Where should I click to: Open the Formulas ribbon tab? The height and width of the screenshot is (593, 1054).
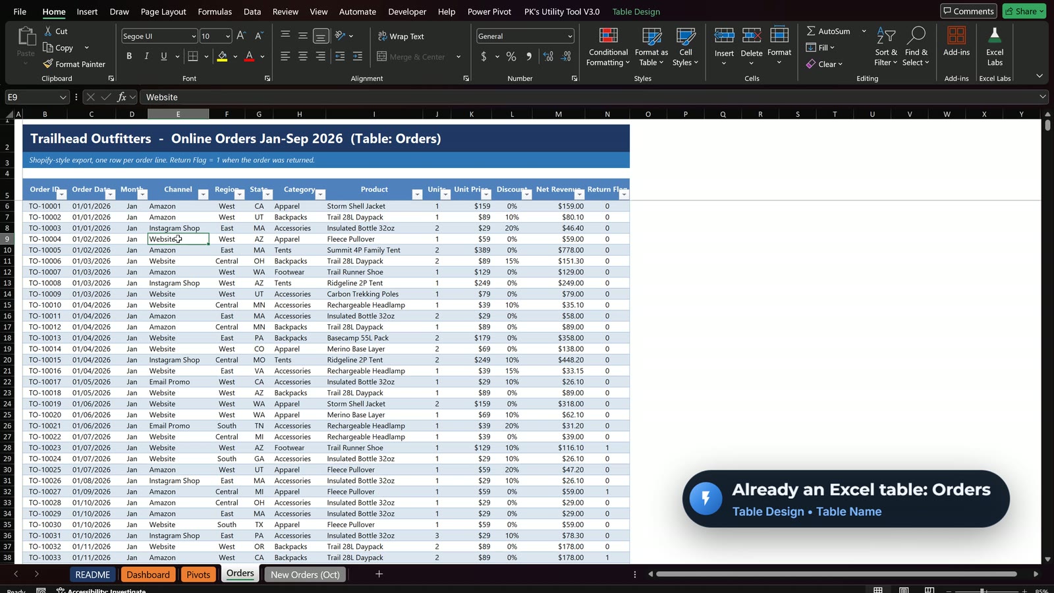pos(215,12)
